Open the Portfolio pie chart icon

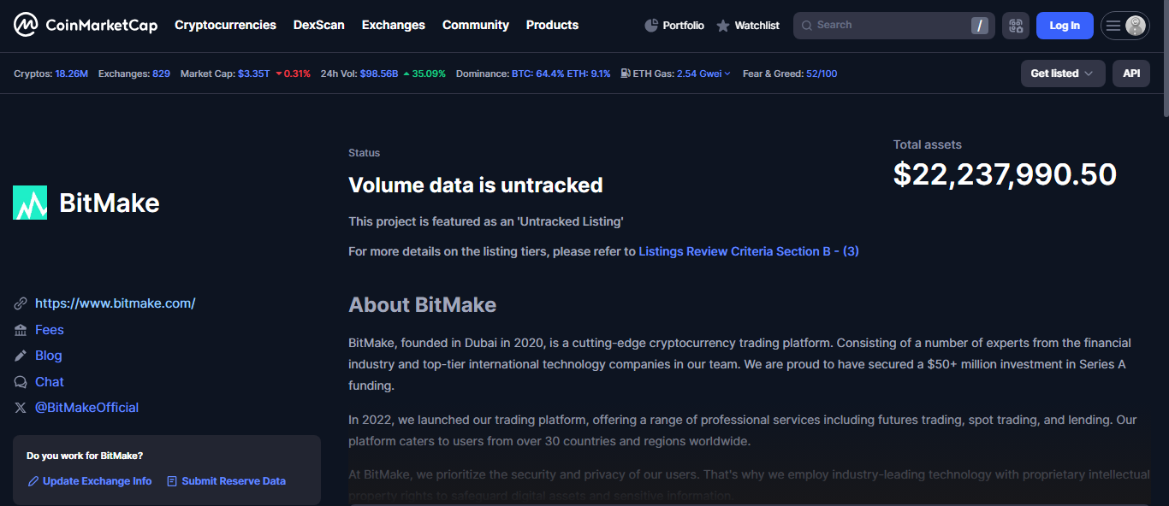tap(651, 26)
